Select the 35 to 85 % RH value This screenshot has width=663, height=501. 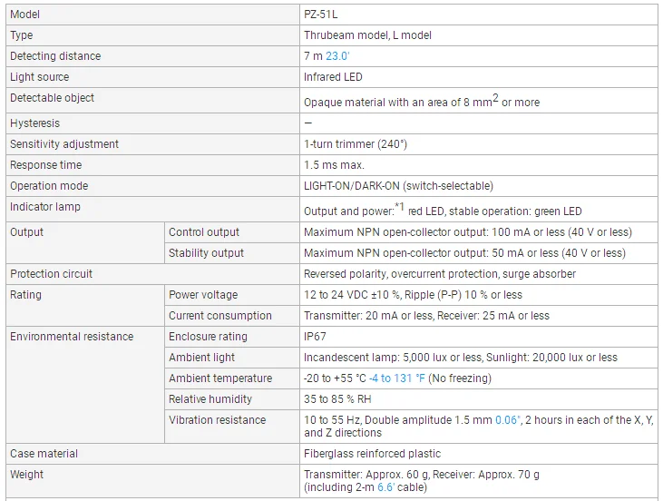pos(337,399)
